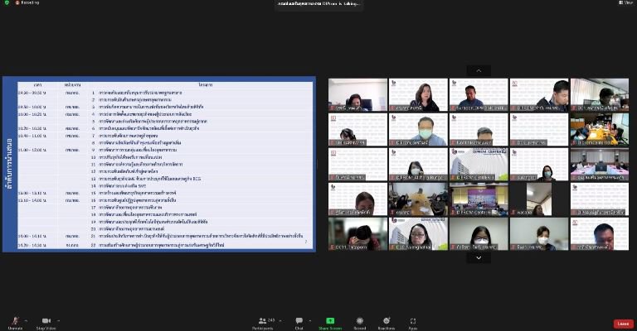Open the View menu at the top right
The image size is (637, 331).
(x=626, y=2)
